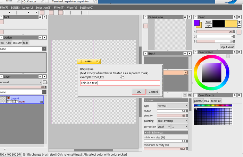Click the brush density slider bar
This screenshot has width=243, height=157.
coord(171,116)
